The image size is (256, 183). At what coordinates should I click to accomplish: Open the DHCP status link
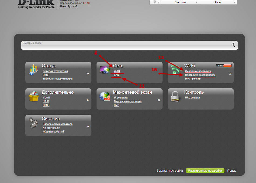pyautogui.click(x=46, y=75)
